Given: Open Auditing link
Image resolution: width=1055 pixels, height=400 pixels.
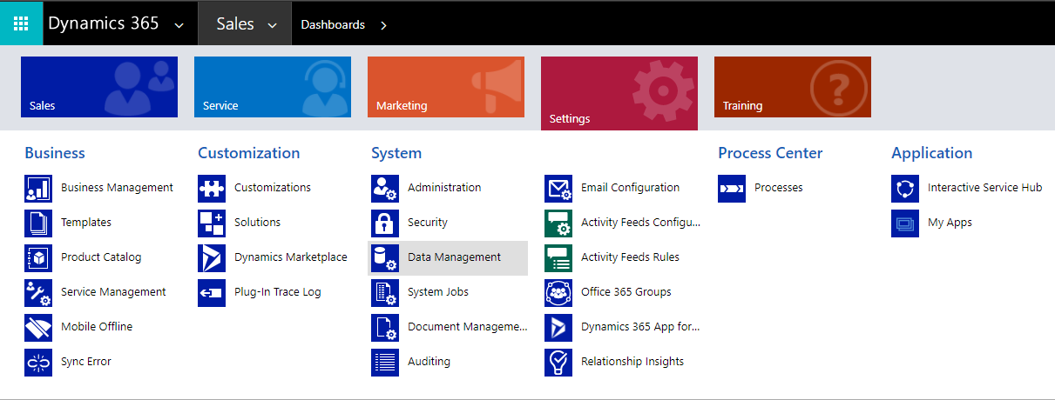Looking at the screenshot, I should tap(429, 362).
